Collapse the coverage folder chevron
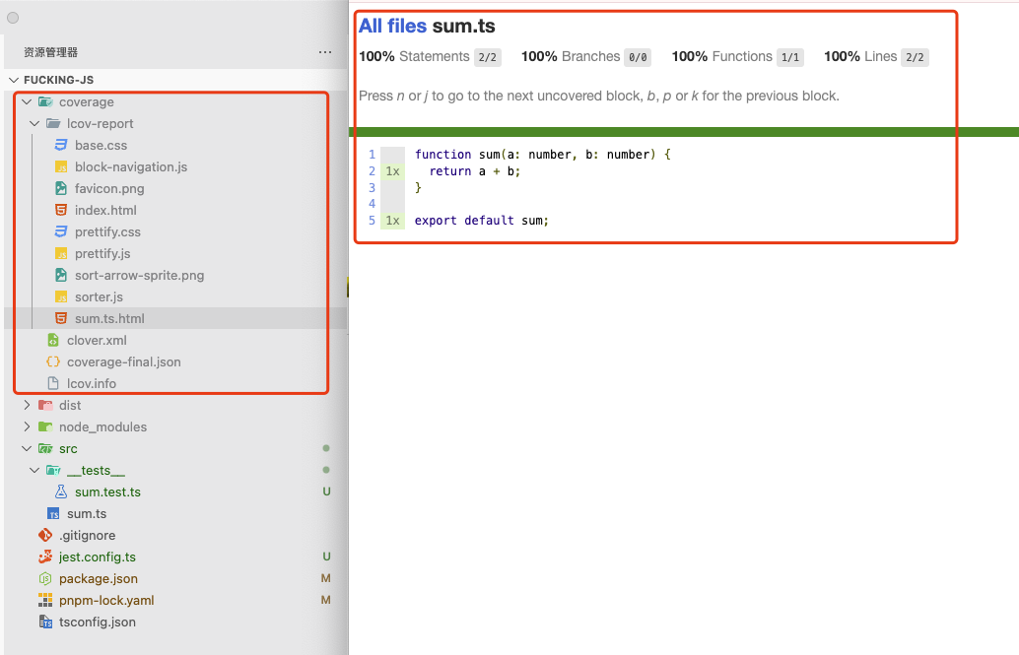 pyautogui.click(x=27, y=102)
